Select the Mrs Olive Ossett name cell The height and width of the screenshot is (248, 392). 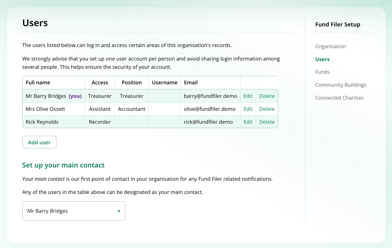click(54, 109)
